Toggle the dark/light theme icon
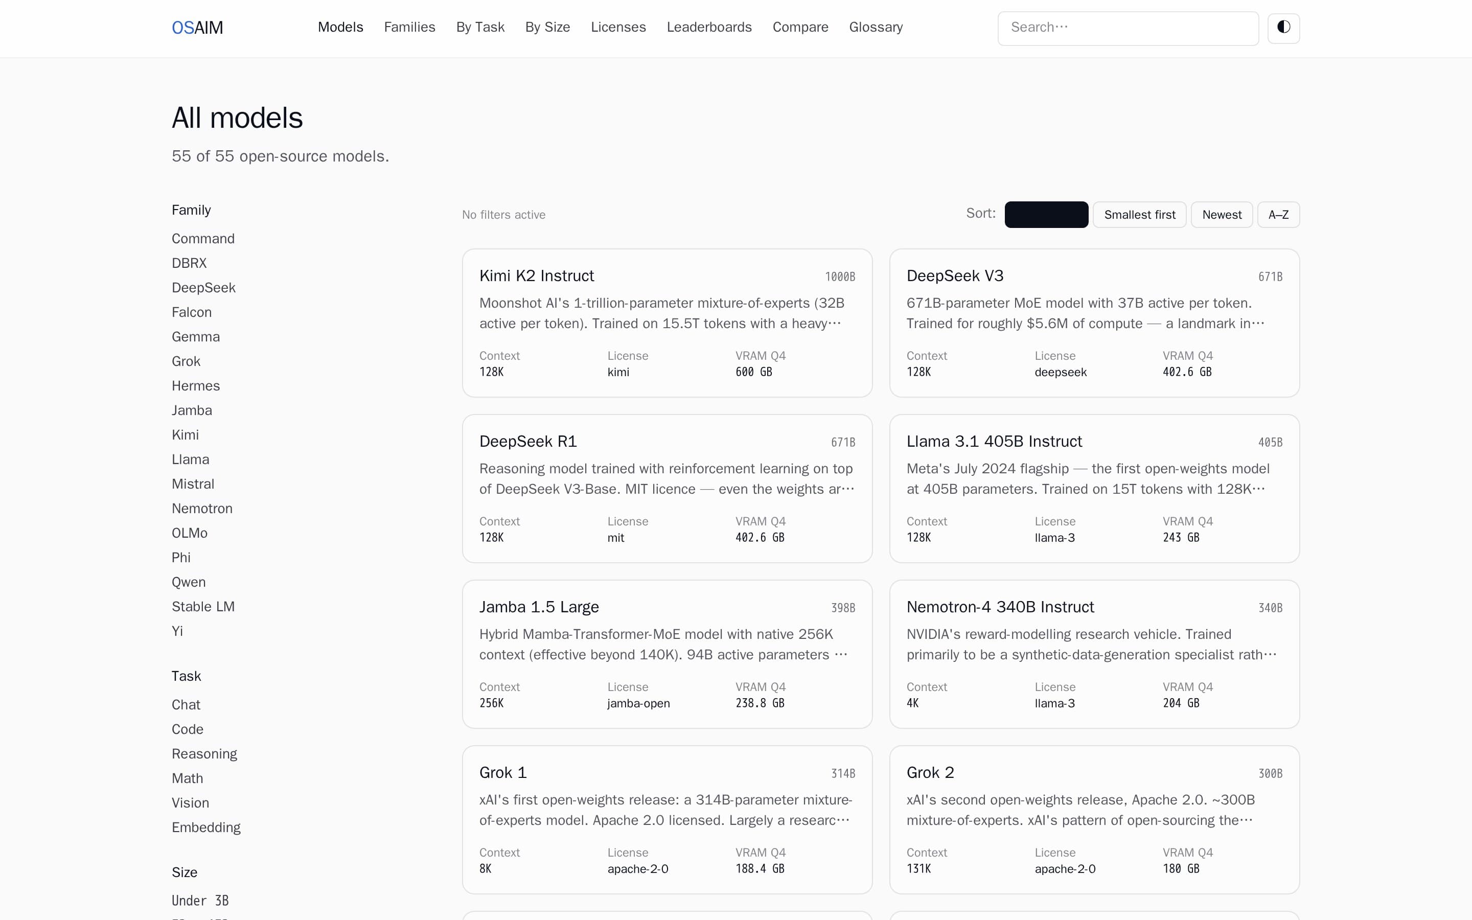This screenshot has height=920, width=1472. coord(1283,28)
